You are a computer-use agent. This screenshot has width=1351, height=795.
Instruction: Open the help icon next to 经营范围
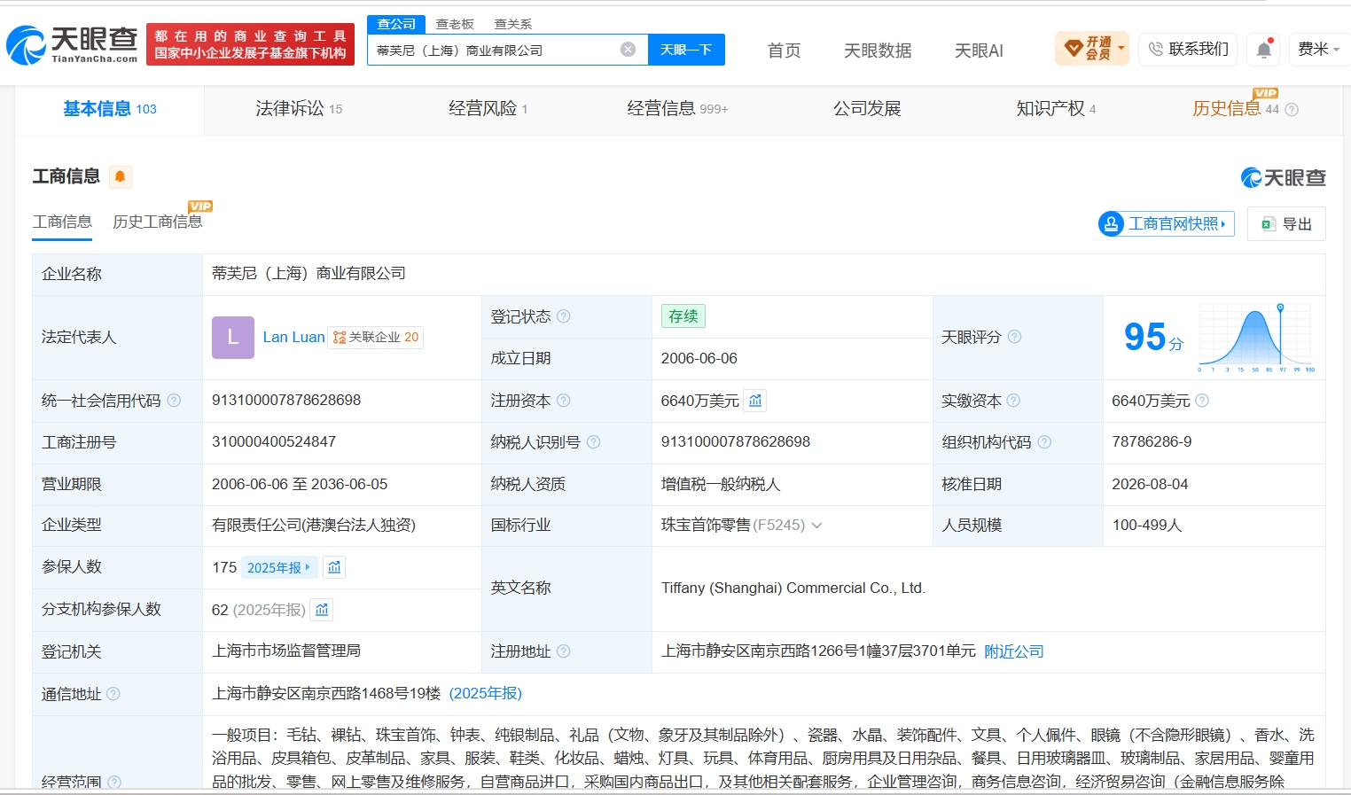pos(114,782)
